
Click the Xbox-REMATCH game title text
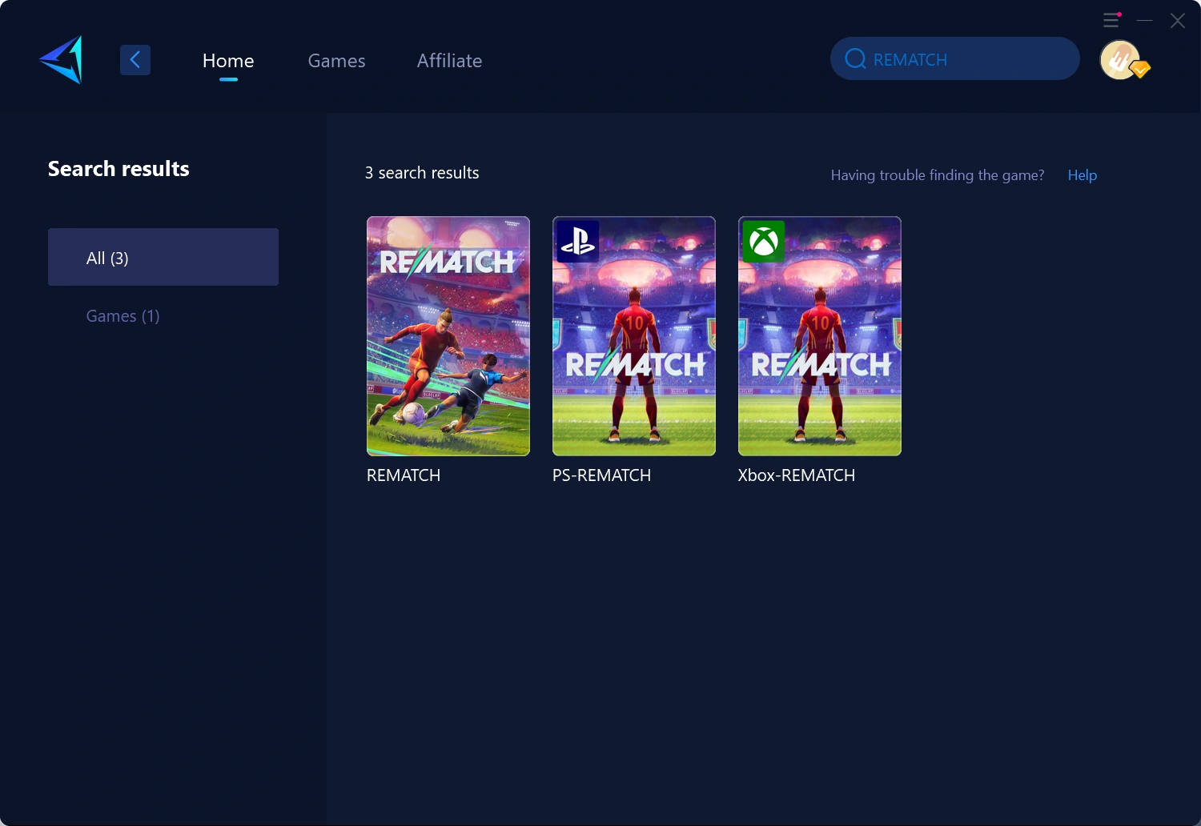797,475
